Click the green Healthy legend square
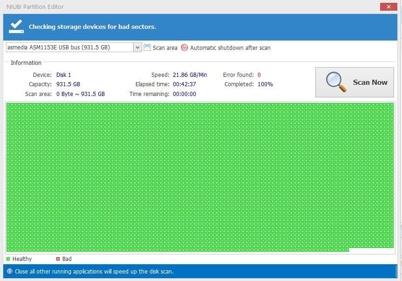Viewport: 402px width, 281px height. click(x=8, y=259)
